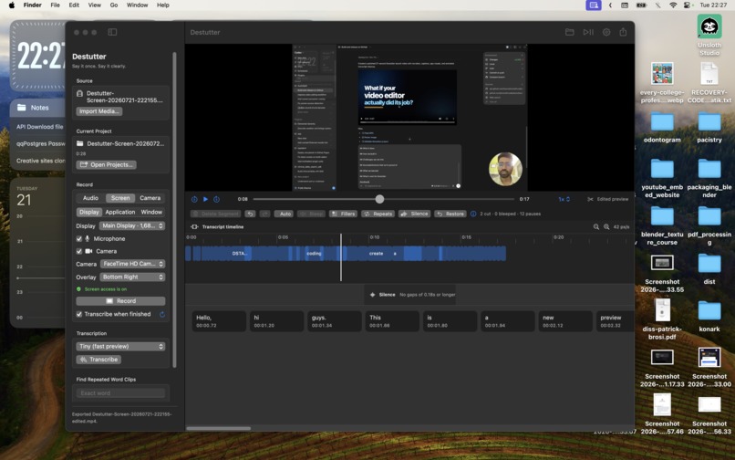This screenshot has height=460, width=735.
Task: Open the Overlay position dropdown
Action: pyautogui.click(x=132, y=277)
